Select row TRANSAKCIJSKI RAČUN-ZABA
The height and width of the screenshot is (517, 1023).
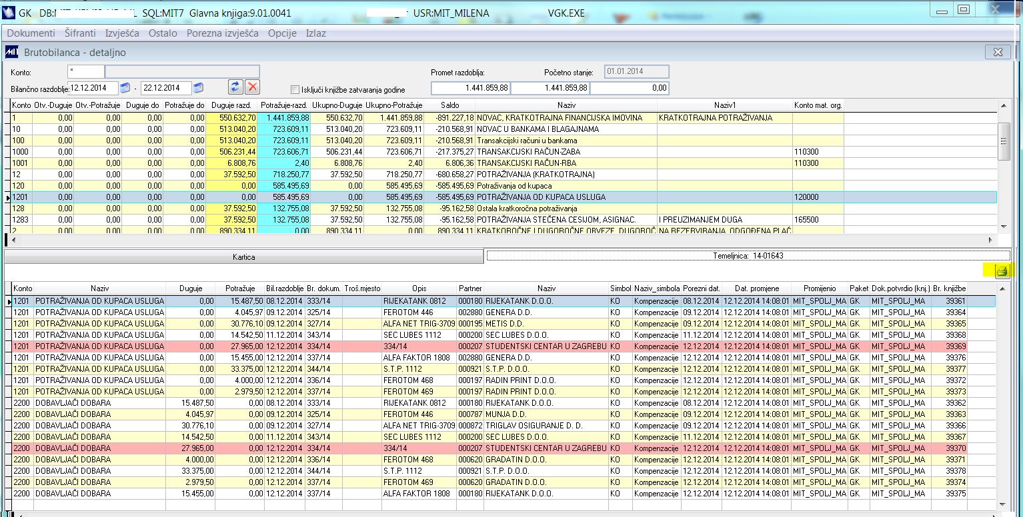click(x=504, y=152)
